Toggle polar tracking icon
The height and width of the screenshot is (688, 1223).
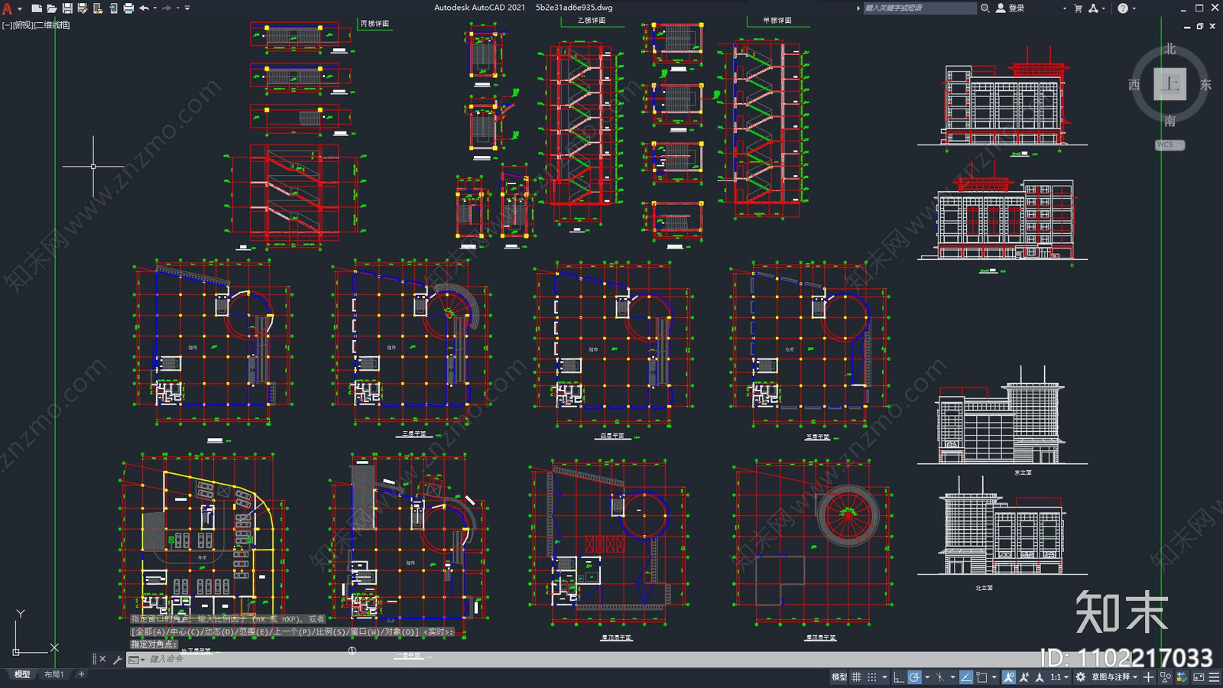pyautogui.click(x=914, y=677)
